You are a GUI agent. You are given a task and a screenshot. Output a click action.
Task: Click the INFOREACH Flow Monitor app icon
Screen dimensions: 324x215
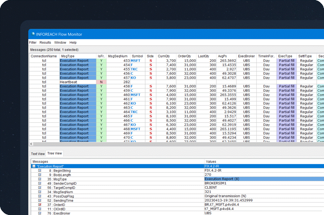click(33, 34)
